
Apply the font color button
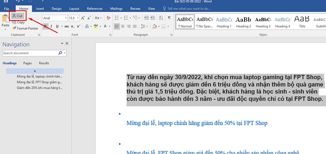tap(105, 27)
